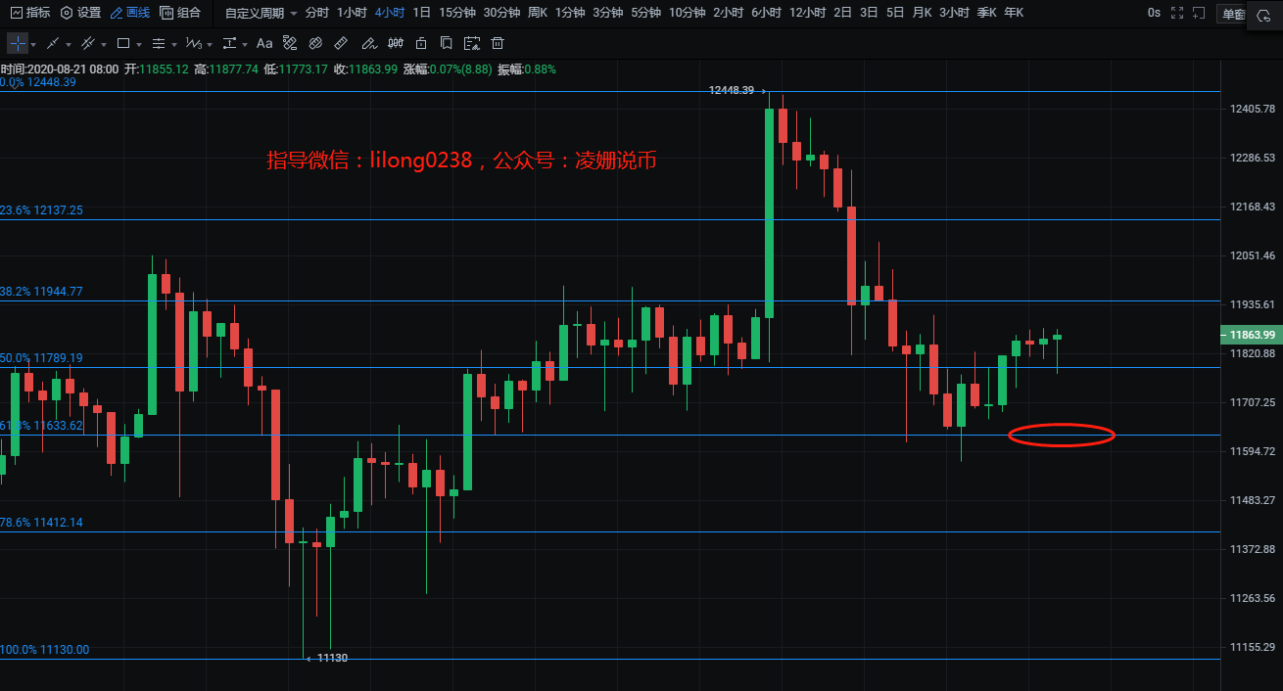Toggle the 指标 indicators panel
This screenshot has height=691, width=1283.
tap(30, 13)
